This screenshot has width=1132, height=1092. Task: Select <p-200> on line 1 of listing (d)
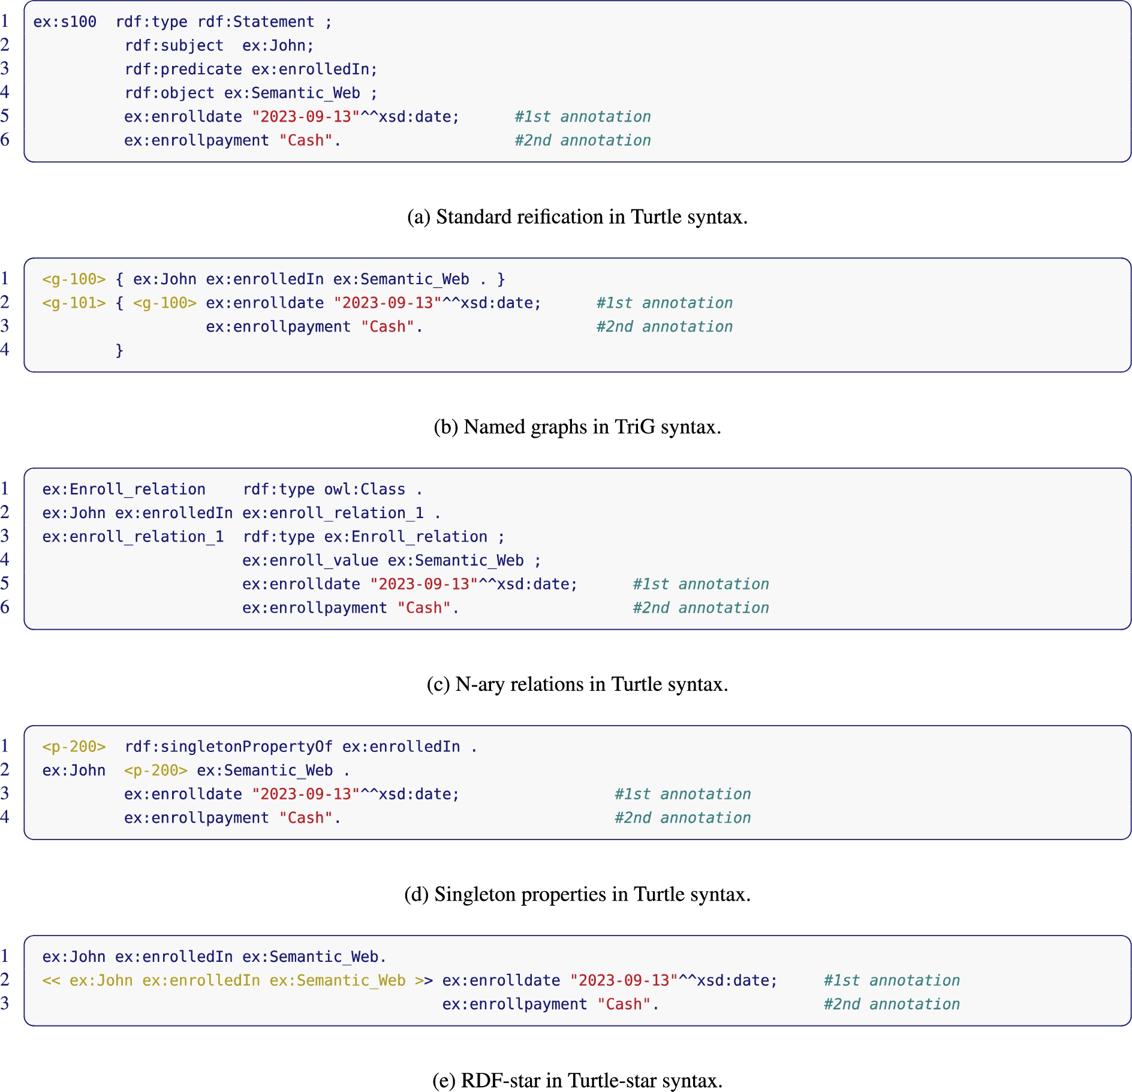(74, 747)
